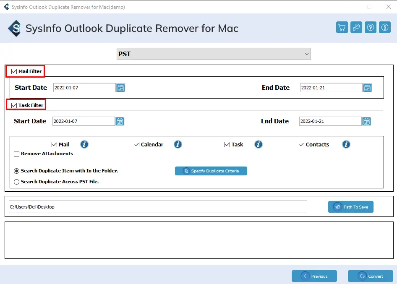
Task: Uncheck the Contacts checkbox
Action: click(x=301, y=145)
